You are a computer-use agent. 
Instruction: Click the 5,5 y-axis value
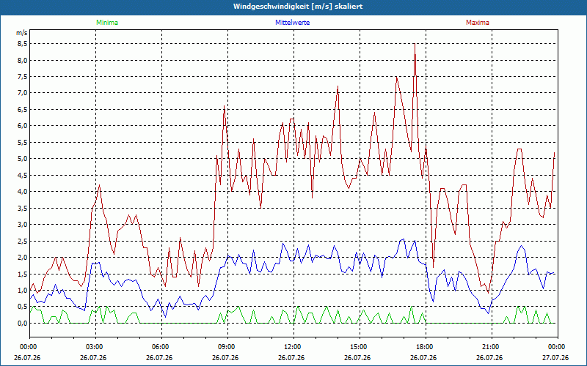(23, 142)
